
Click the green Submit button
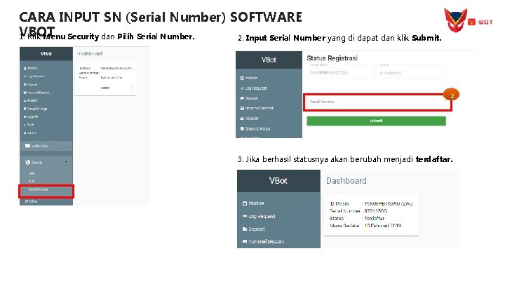click(x=376, y=121)
